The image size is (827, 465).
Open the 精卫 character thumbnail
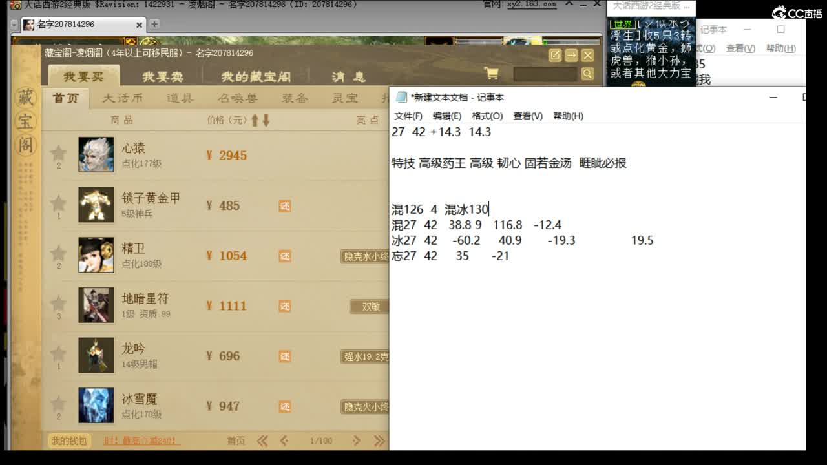[x=96, y=255]
